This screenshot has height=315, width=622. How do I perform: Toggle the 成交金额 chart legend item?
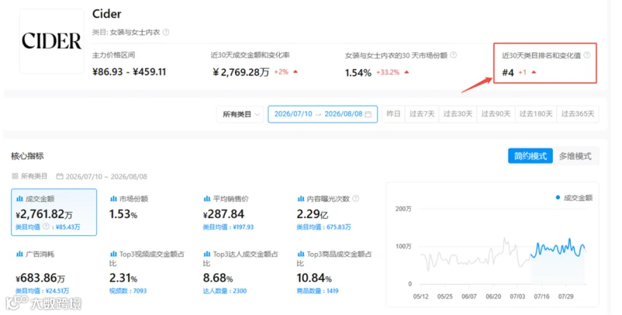click(574, 198)
